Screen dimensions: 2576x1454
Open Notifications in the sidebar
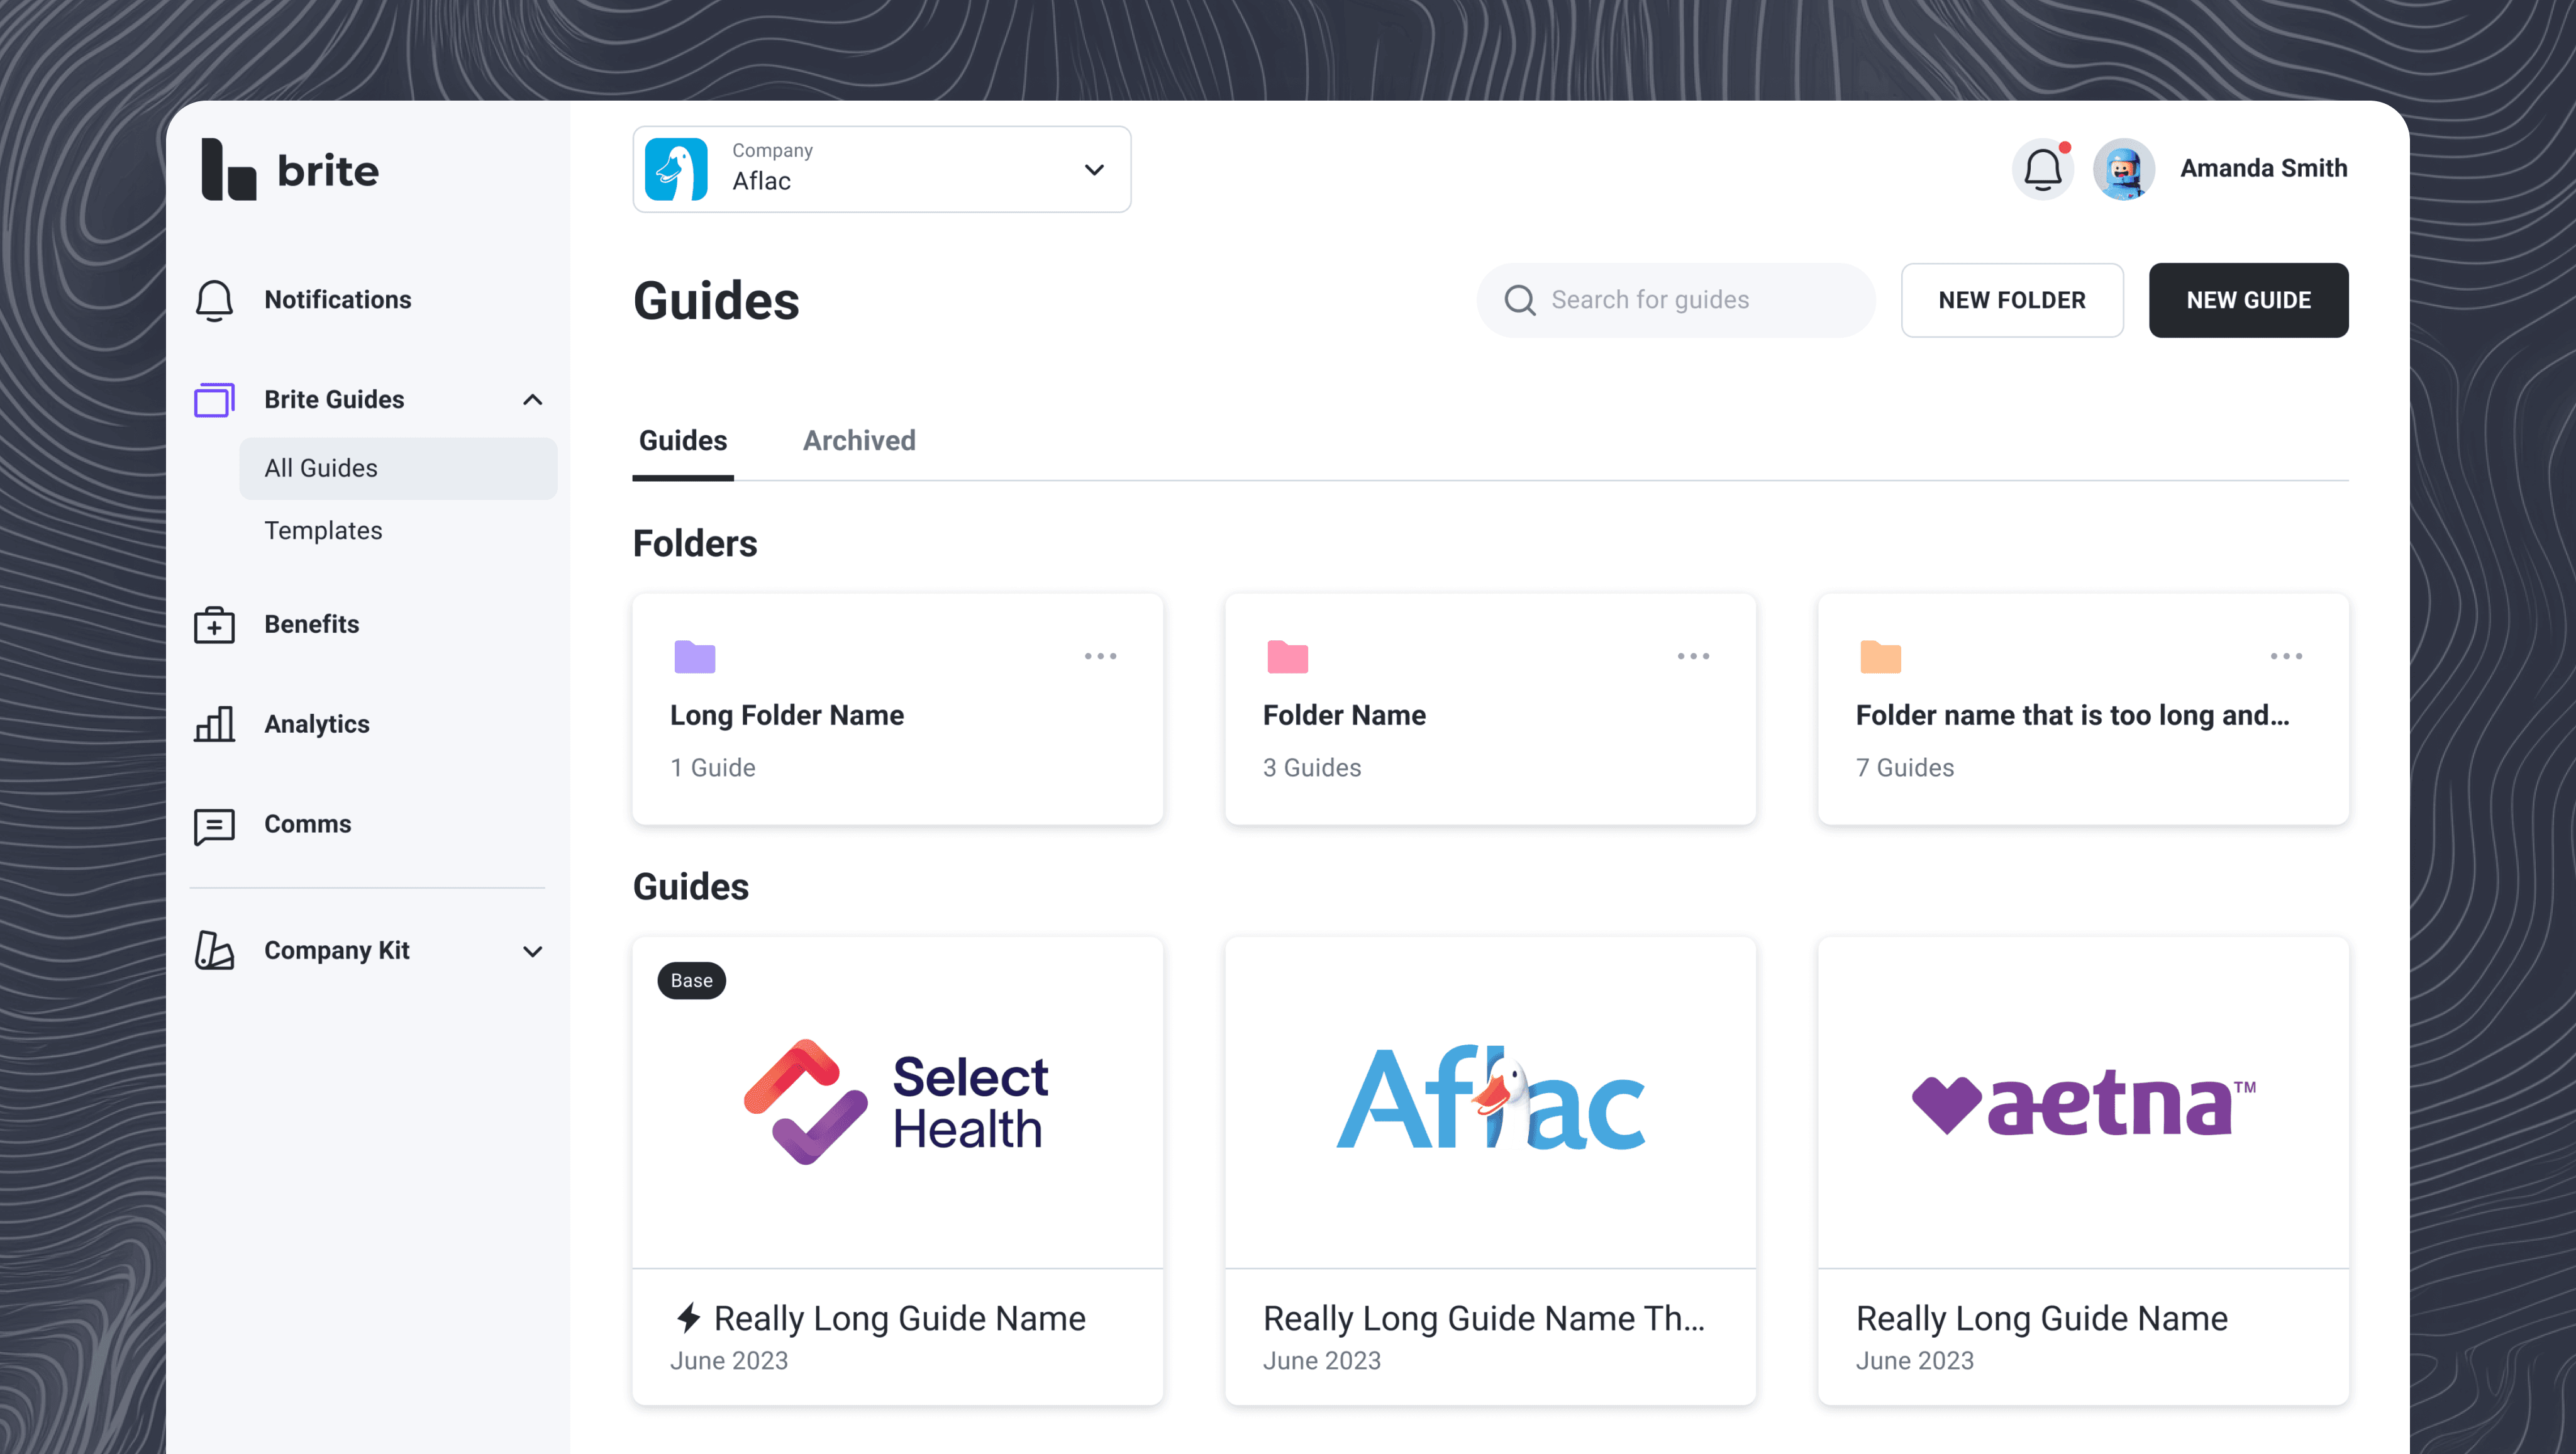click(x=337, y=300)
